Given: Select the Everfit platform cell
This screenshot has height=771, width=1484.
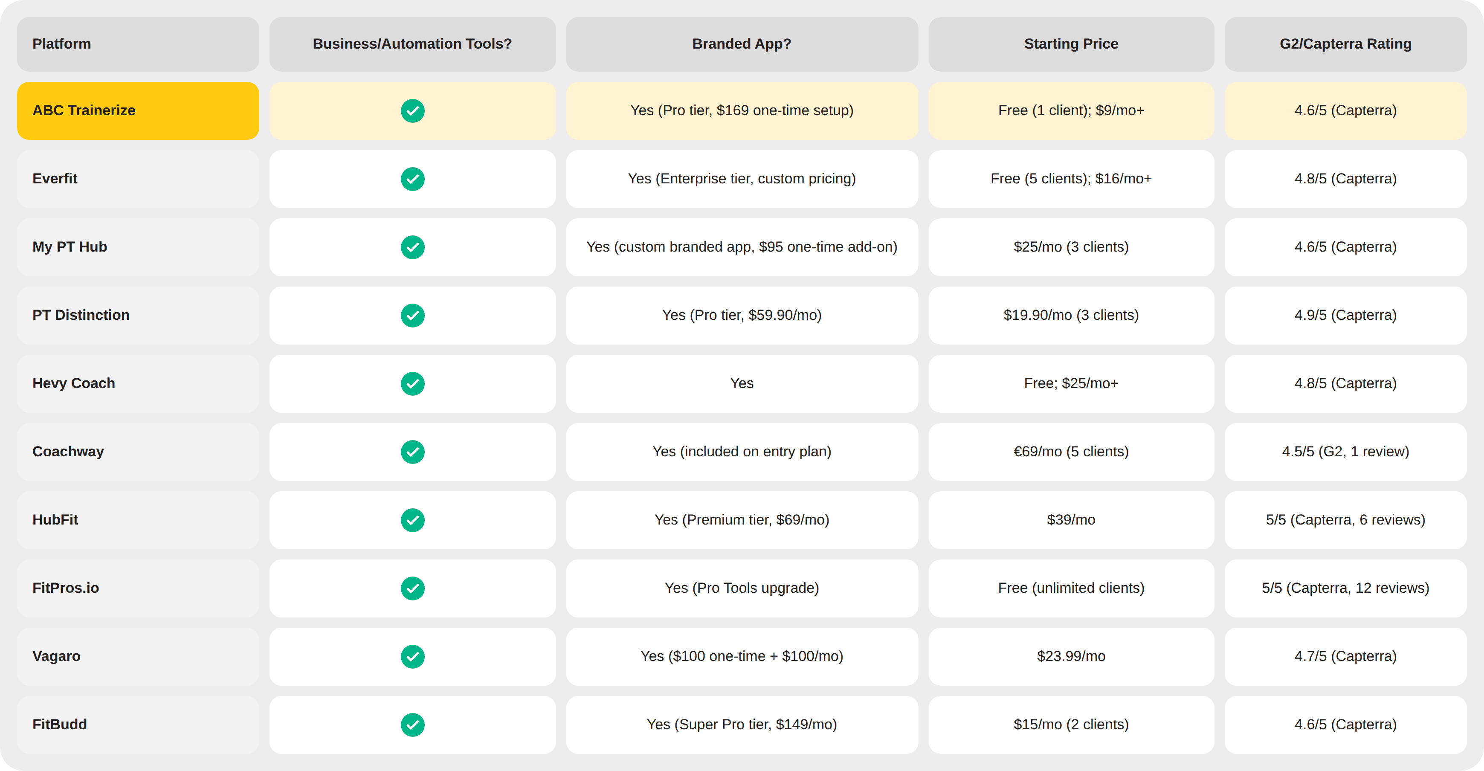Looking at the screenshot, I should pos(138,179).
